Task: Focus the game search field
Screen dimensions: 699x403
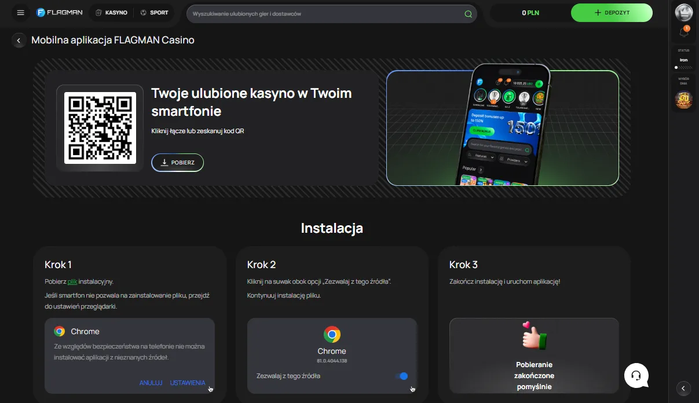Action: tap(331, 13)
